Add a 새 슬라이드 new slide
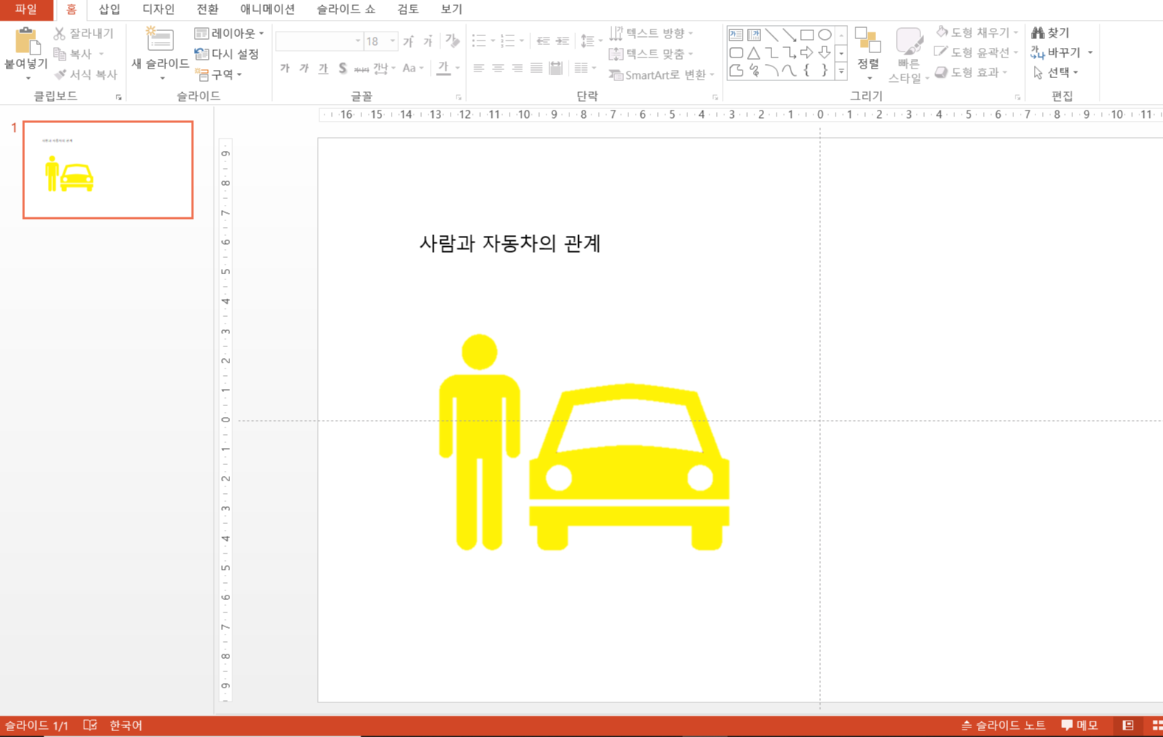 click(160, 41)
